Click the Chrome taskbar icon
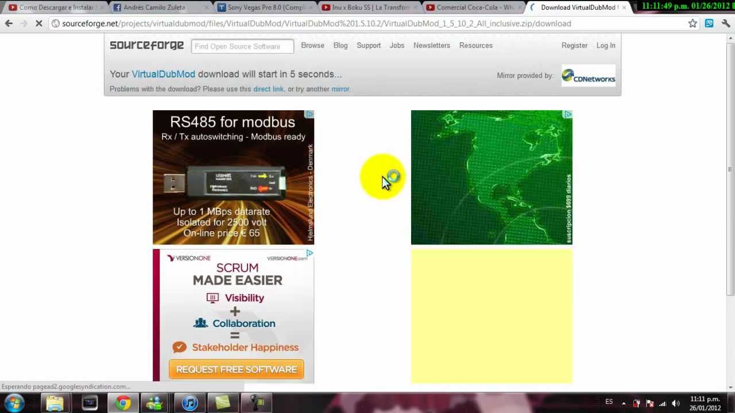This screenshot has height=413, width=735. coord(122,403)
